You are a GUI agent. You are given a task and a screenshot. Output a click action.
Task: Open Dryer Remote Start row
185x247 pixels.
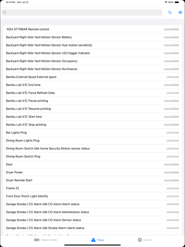click(92, 180)
